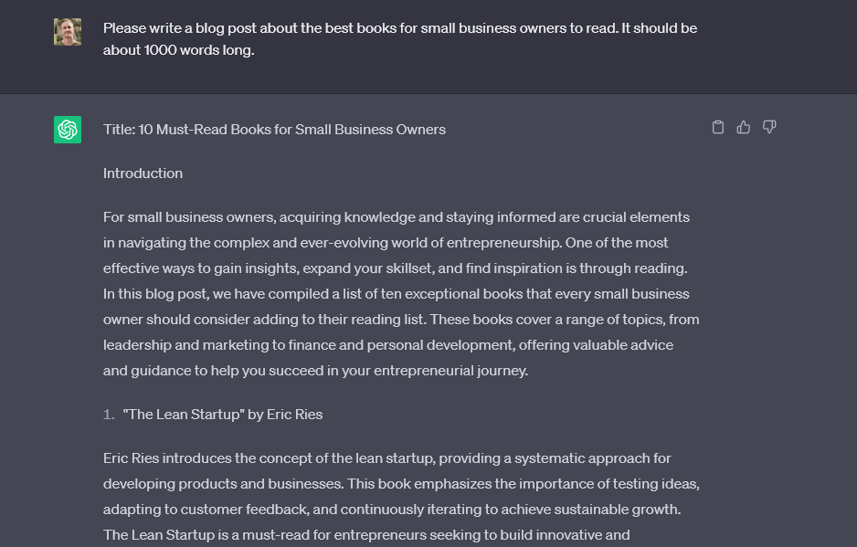Click the numbered list marker "1."
Image resolution: width=857 pixels, height=547 pixels.
coord(110,414)
